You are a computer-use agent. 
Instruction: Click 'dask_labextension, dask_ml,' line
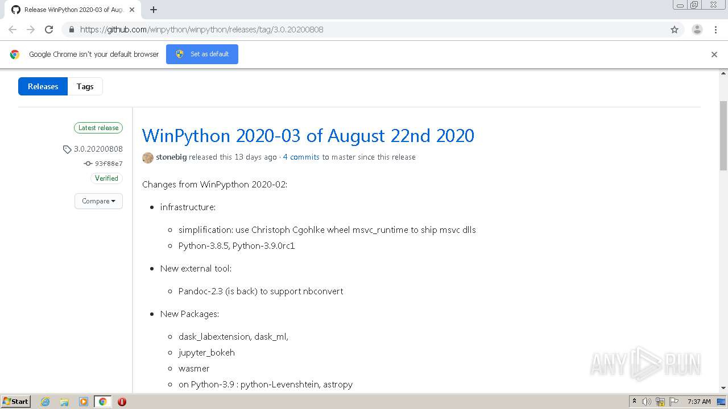(233, 336)
